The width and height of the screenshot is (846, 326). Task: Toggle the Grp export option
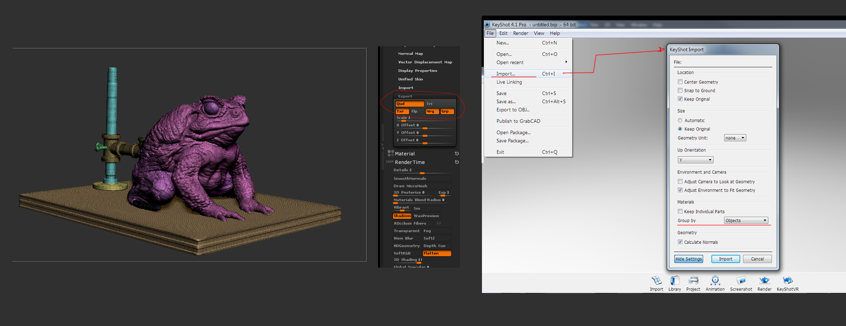447,111
